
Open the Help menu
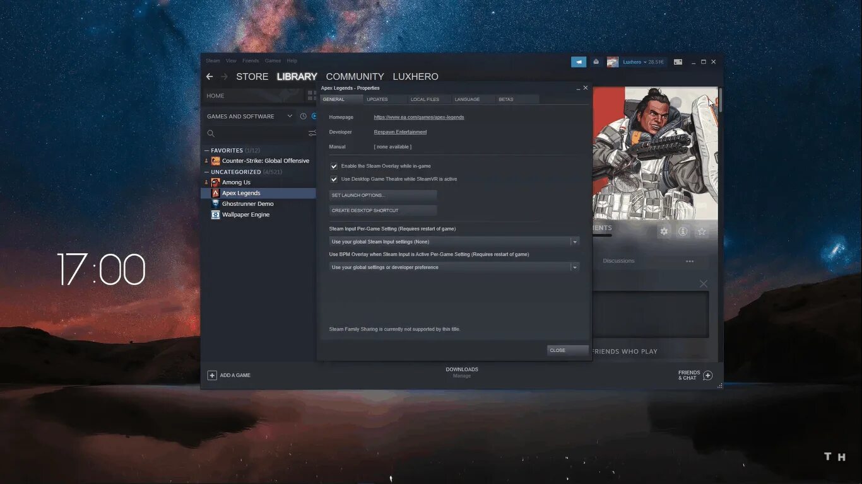tap(292, 60)
